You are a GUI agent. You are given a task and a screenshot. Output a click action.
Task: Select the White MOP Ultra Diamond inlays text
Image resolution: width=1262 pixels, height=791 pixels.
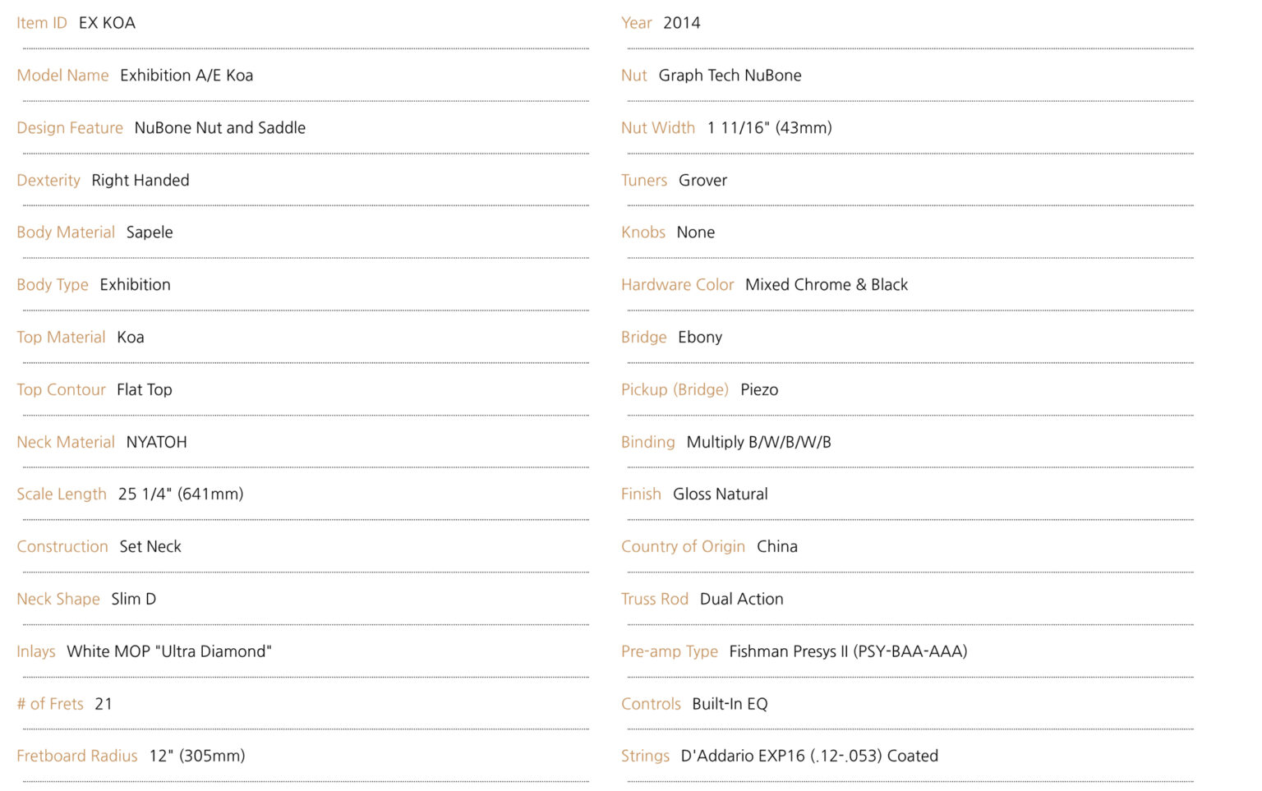tap(169, 651)
